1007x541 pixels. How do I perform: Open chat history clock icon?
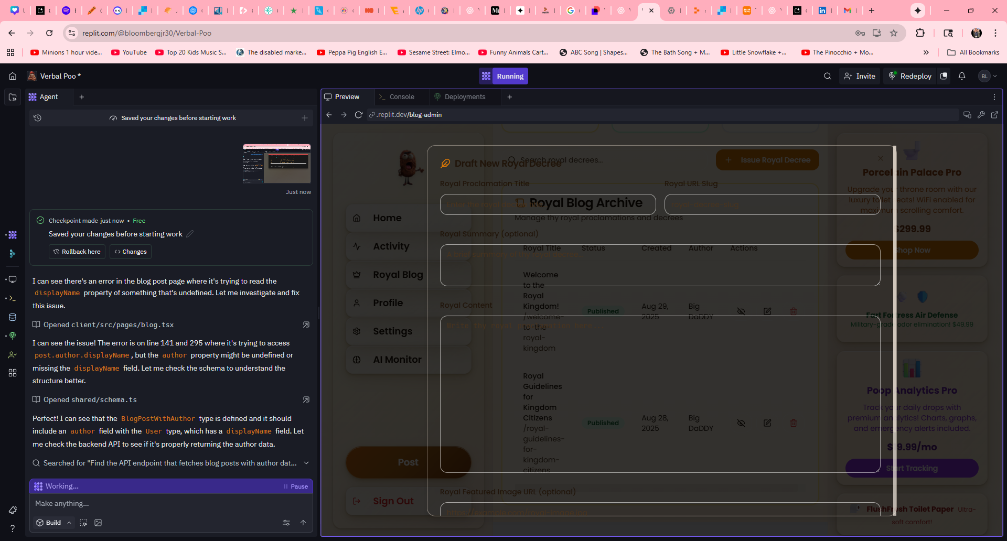coord(38,118)
